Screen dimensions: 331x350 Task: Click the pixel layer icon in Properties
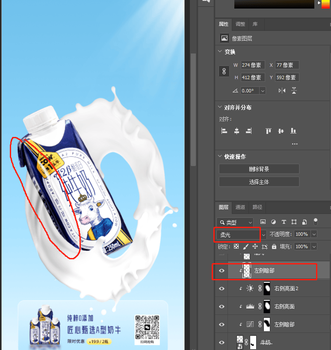[x=225, y=39]
